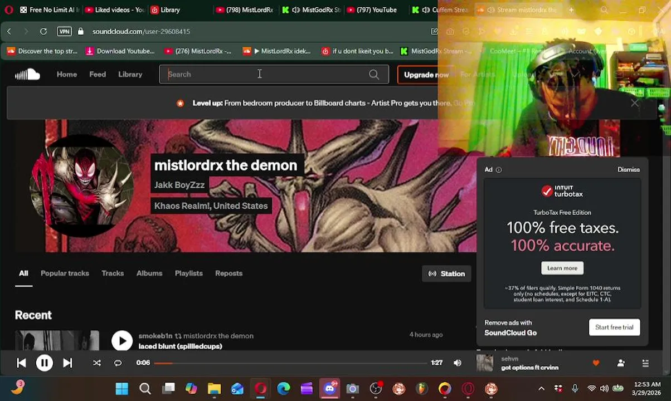This screenshot has width=671, height=401.
Task: Show hidden system tray icons
Action: coord(541,389)
